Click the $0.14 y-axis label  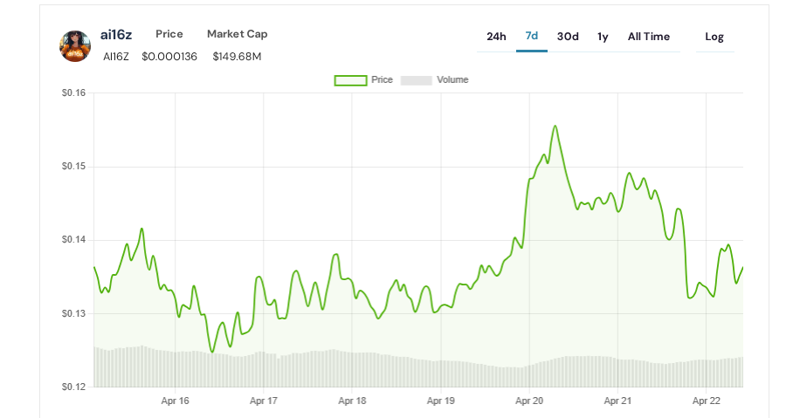tap(74, 240)
